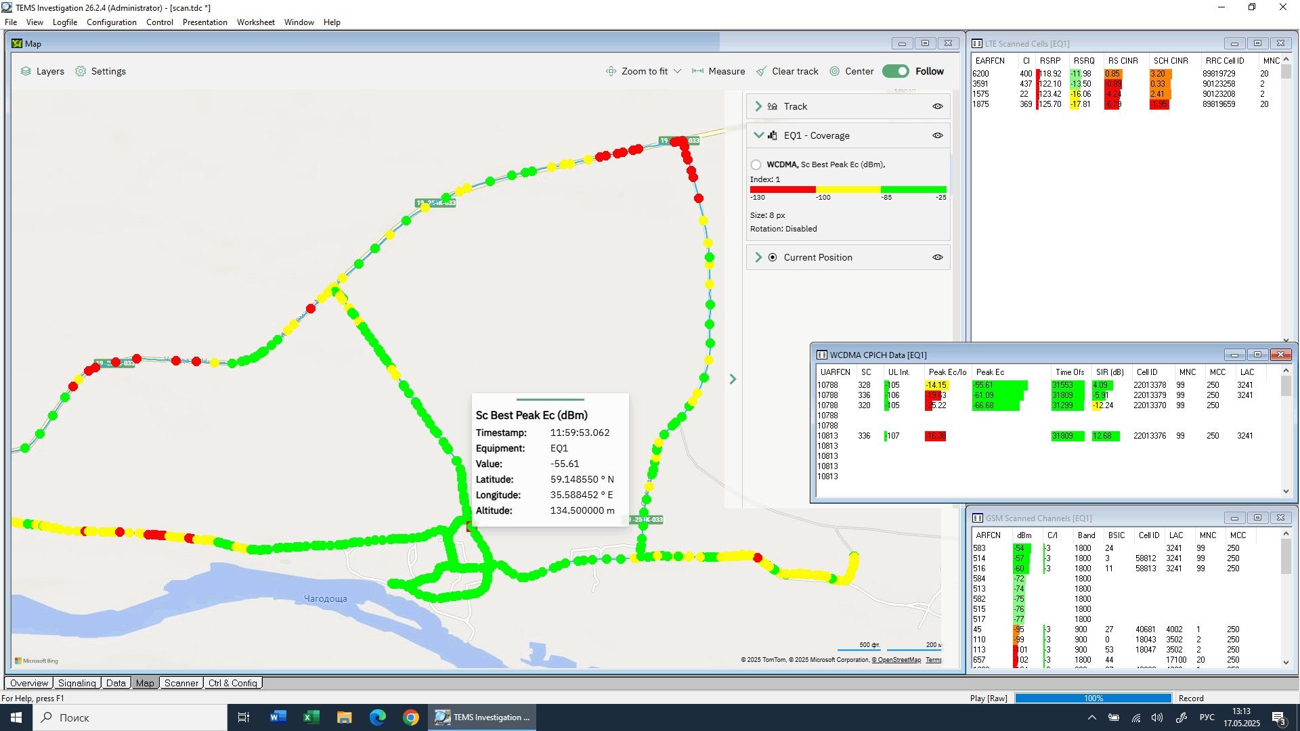This screenshot has height=731, width=1300.
Task: Expand the Current Position section
Action: click(758, 257)
